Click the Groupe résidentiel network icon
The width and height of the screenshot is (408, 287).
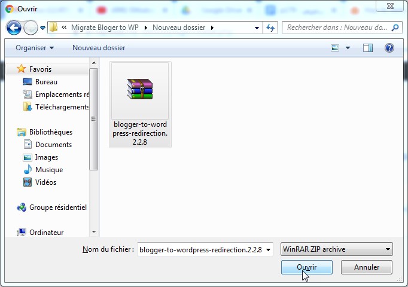click(22, 207)
